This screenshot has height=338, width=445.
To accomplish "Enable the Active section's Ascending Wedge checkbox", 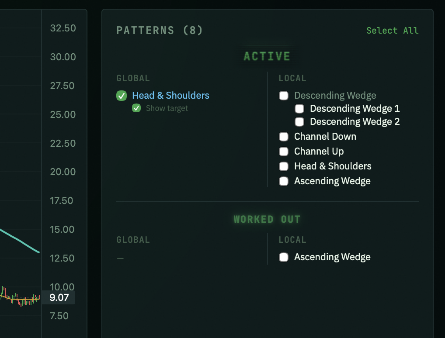I will [x=284, y=181].
